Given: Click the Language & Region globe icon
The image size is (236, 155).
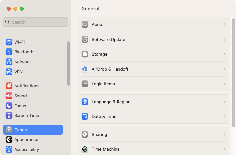Looking at the screenshot, I should pyautogui.click(x=85, y=102).
